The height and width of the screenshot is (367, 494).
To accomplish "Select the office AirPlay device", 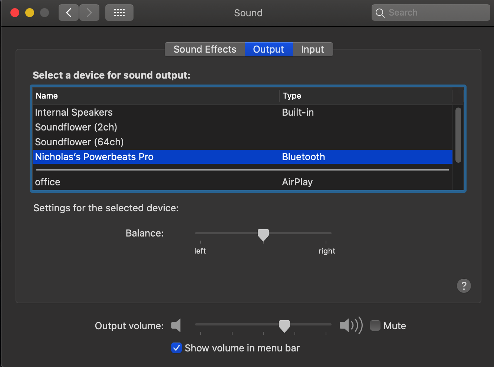I will point(47,182).
